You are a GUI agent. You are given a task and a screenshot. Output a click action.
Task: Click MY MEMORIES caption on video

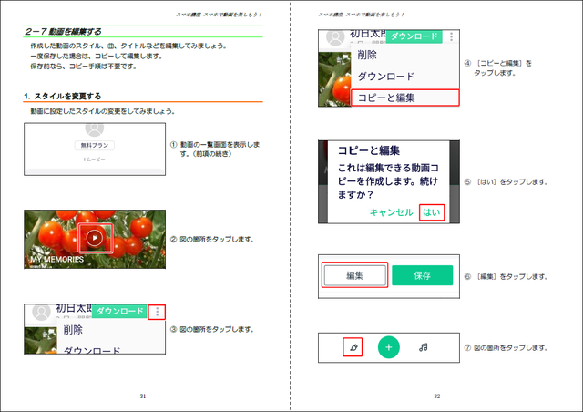[56, 260]
